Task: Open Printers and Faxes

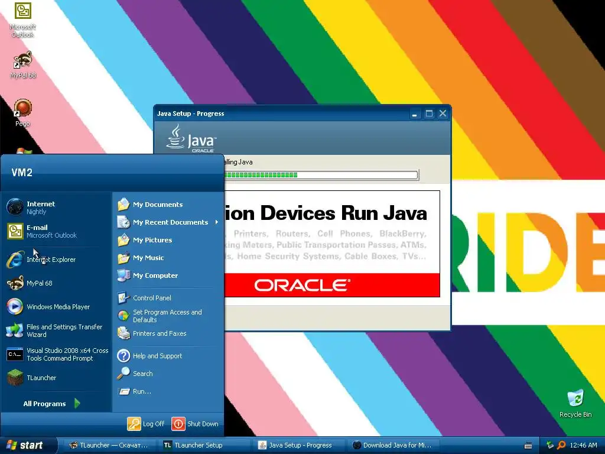Action: pyautogui.click(x=168, y=333)
